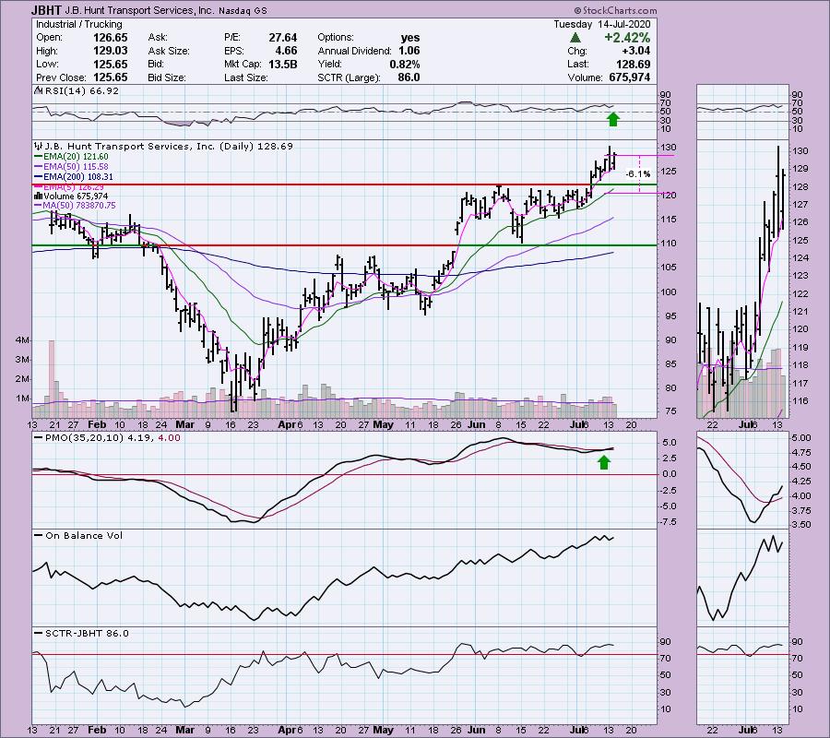The height and width of the screenshot is (738, 830).
Task: Click the EMA(20) 121.60 legend entry
Action: coord(71,157)
